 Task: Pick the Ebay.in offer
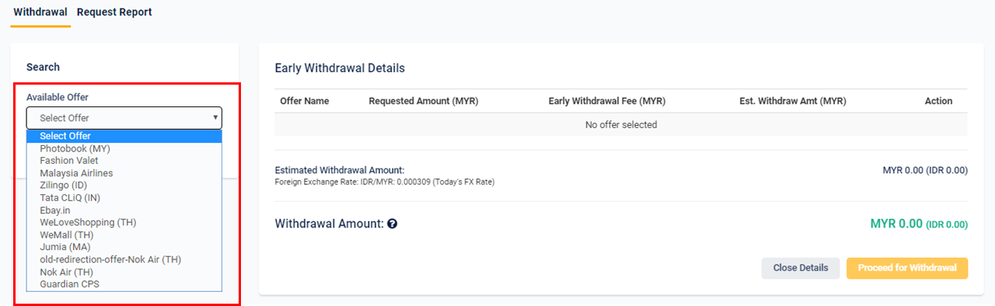[x=124, y=210]
